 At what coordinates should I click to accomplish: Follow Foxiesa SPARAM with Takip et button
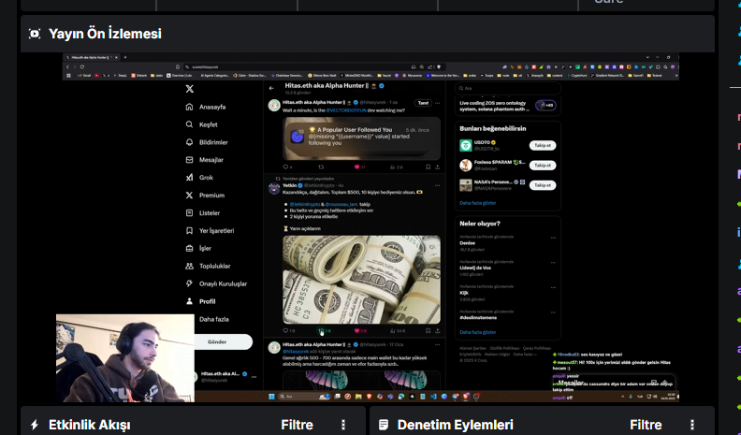(x=543, y=166)
